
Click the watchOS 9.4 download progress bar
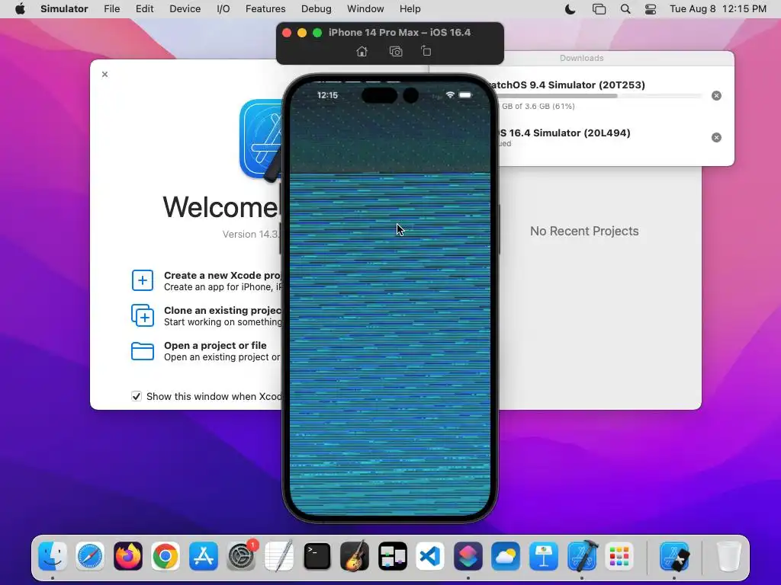point(599,95)
